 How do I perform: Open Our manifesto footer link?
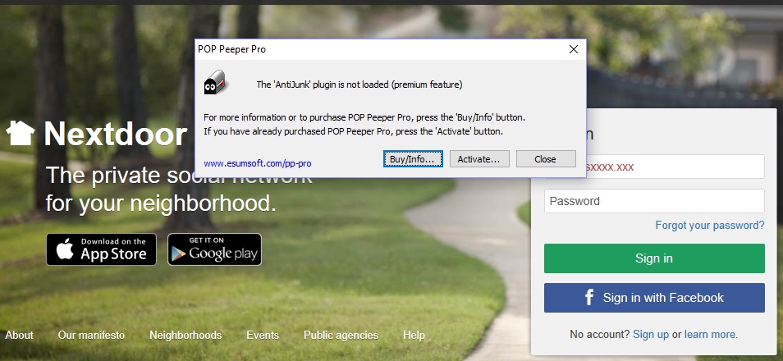point(91,335)
